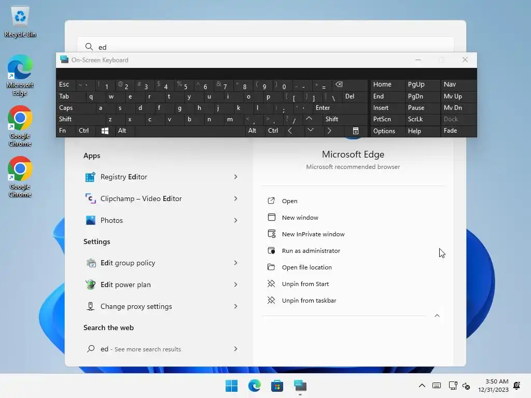The height and width of the screenshot is (398, 531).
Task: Select the lower Google Chrome desktop shortcut
Action: tap(20, 177)
